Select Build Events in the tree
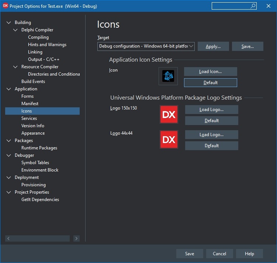 point(33,82)
